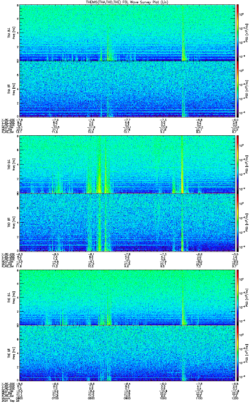Click the 'THD B⊥ freq [Hz]' axis label
The image size is (251, 403).
coord(11,165)
